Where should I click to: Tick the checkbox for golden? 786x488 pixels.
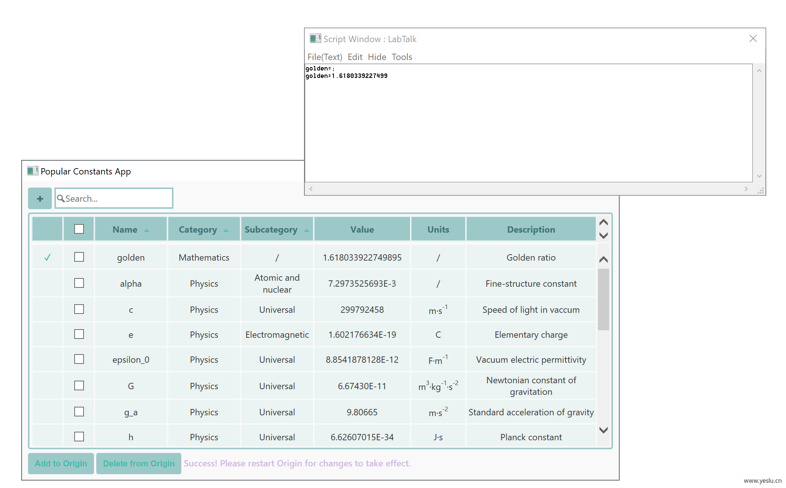pos(79,257)
